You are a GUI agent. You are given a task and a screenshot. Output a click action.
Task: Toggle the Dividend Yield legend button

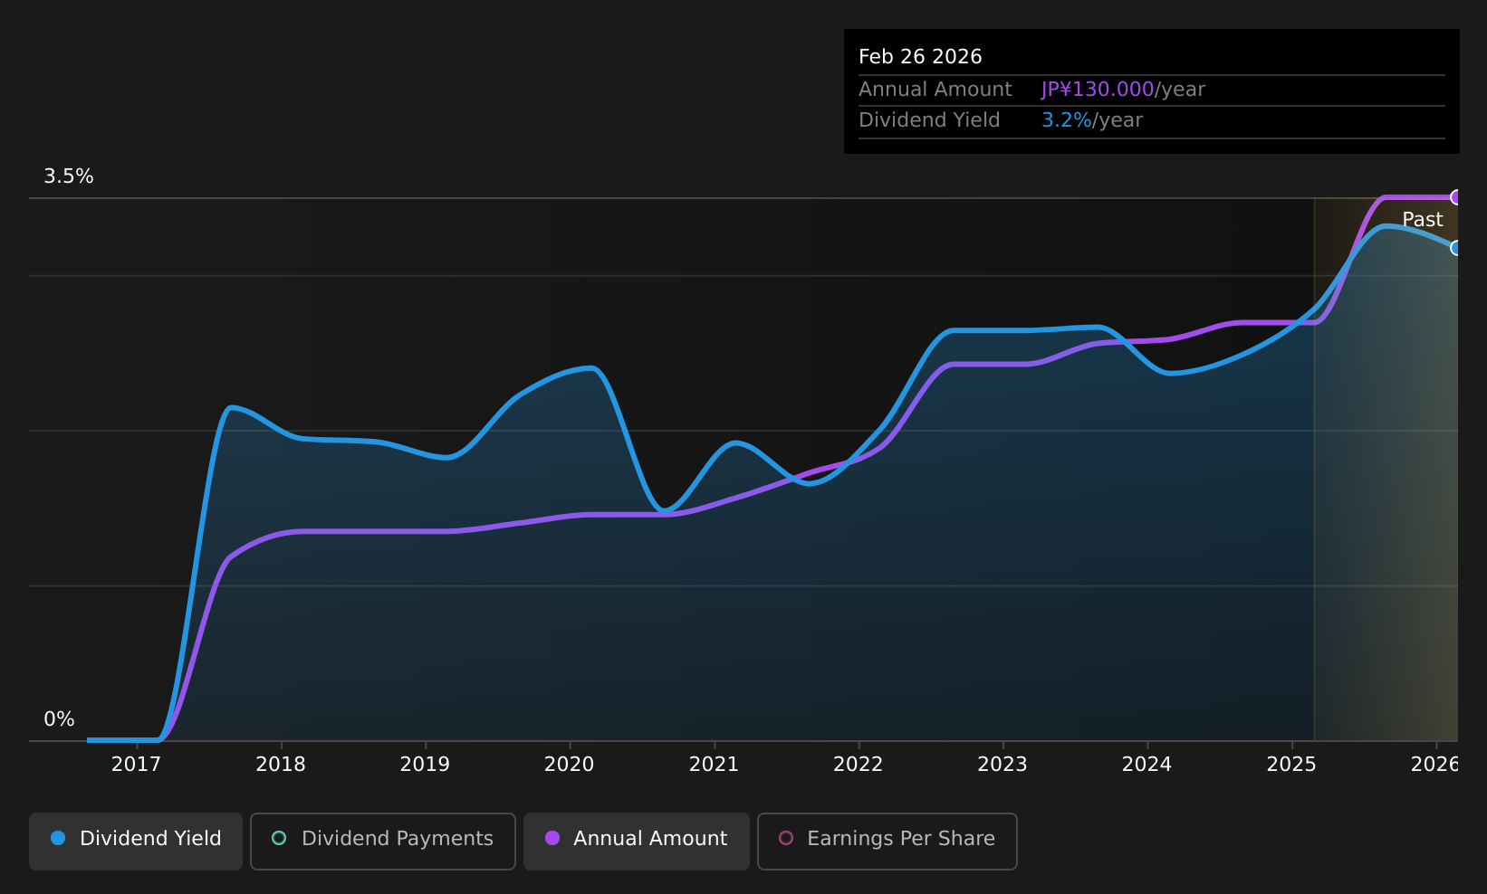point(136,841)
